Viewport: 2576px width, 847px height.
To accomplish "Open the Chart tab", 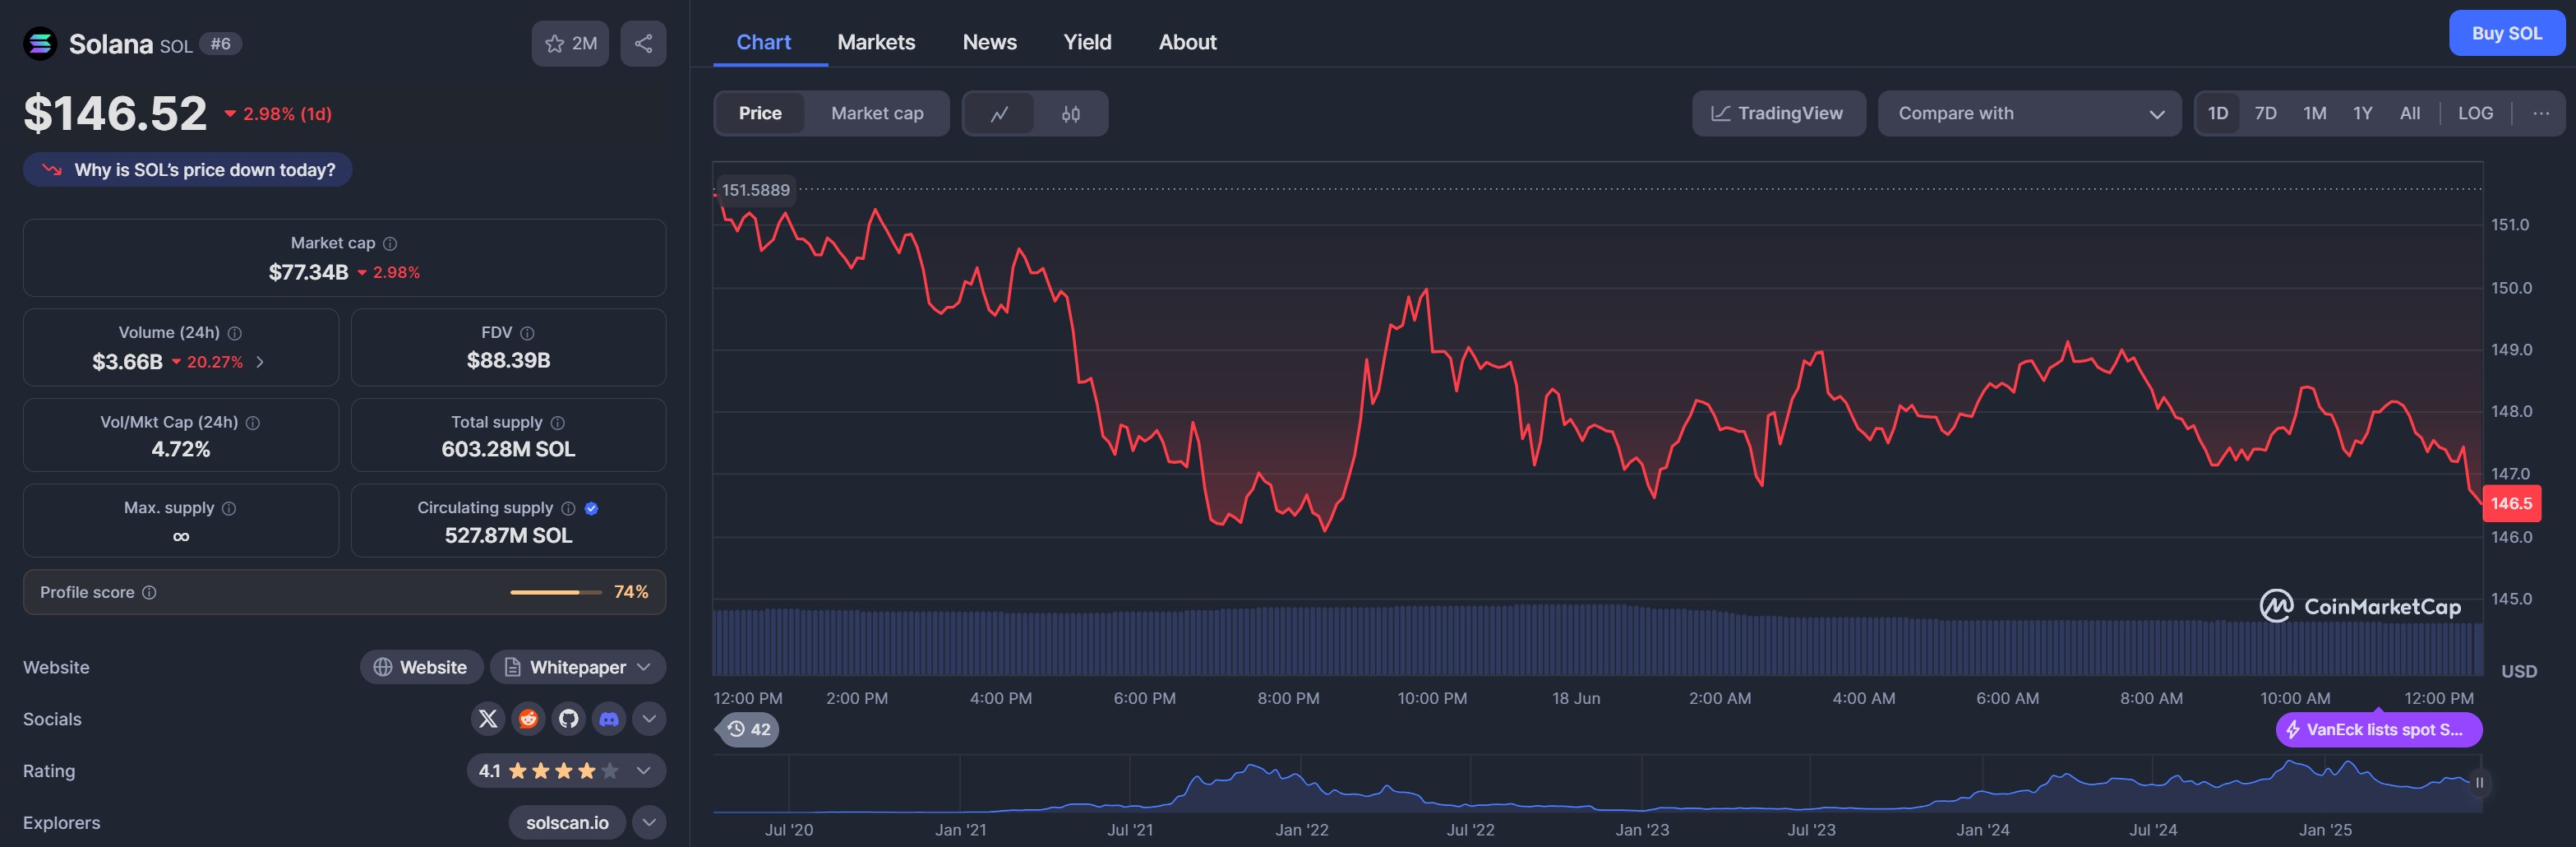I will click(763, 42).
